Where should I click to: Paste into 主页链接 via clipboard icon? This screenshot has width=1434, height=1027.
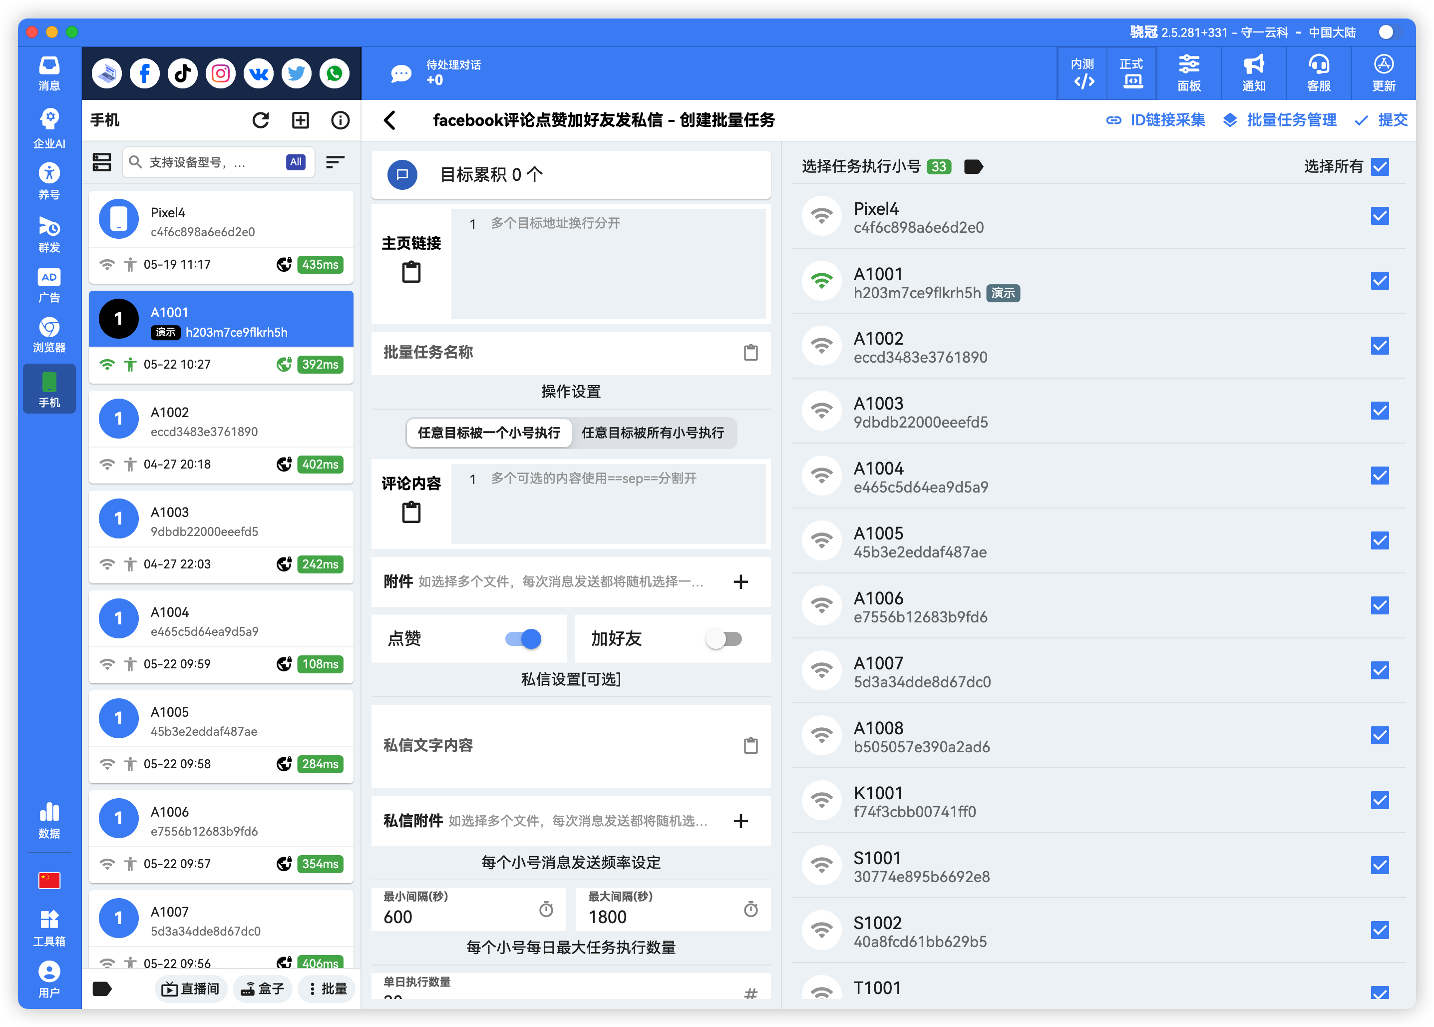coord(411,272)
